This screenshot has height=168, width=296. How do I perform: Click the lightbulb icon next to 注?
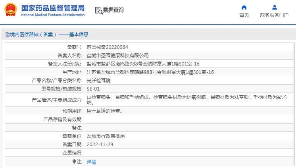click(x=74, y=162)
